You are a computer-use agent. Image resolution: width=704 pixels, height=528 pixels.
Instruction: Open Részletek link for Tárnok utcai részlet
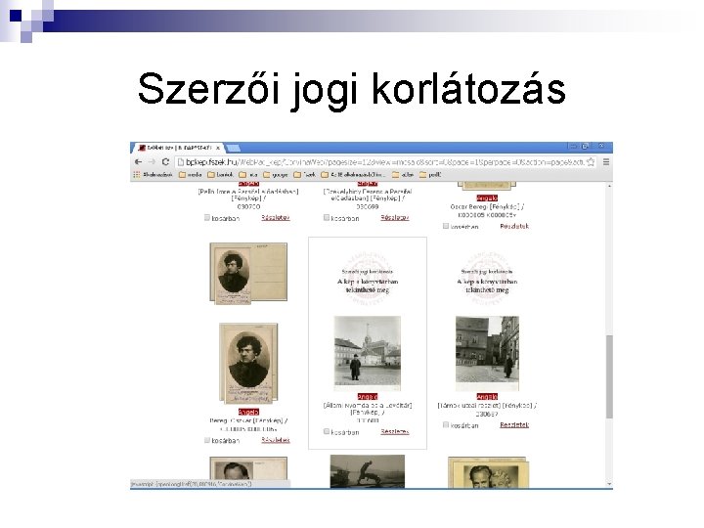[x=514, y=424]
